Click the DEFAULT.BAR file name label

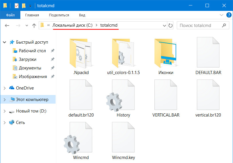[208, 73]
